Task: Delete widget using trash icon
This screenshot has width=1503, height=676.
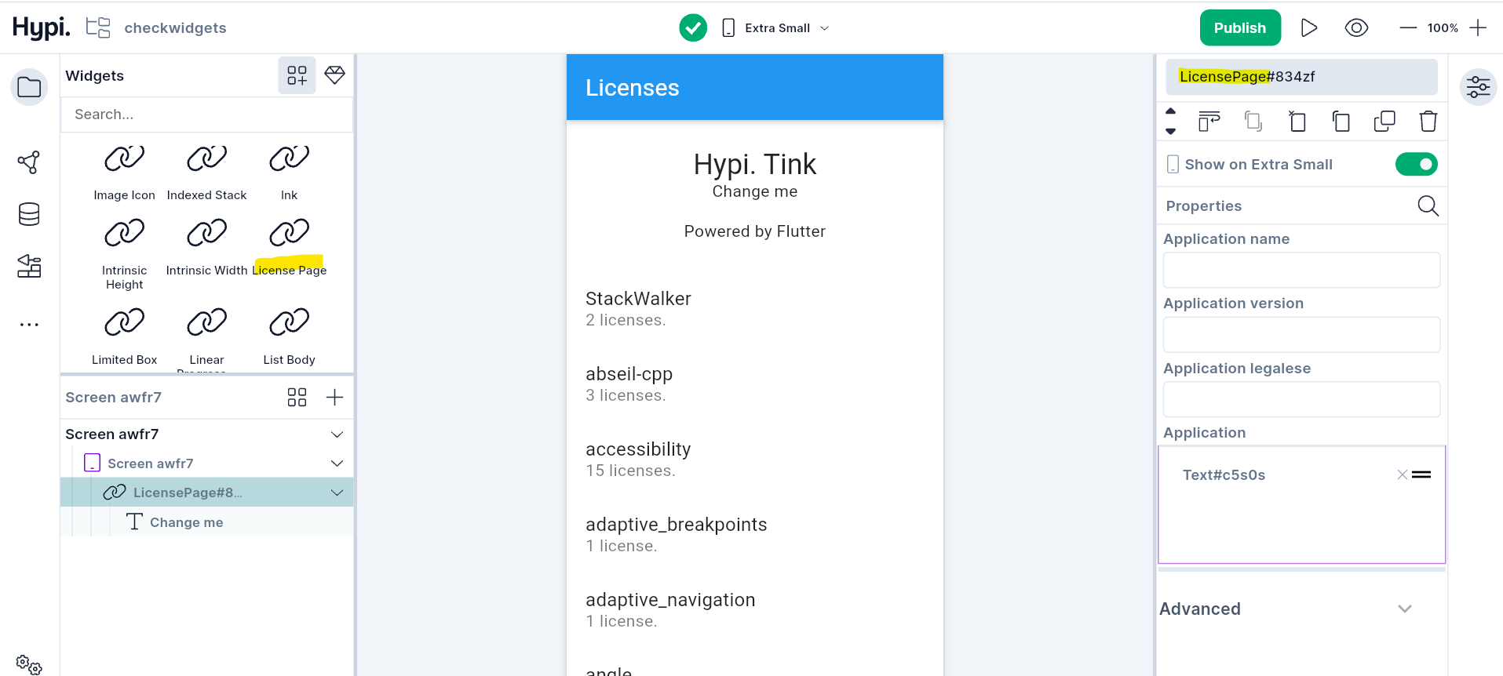Action: pos(1428,122)
